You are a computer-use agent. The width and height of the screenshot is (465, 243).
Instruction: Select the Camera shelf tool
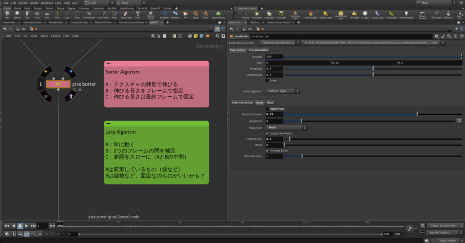(245, 15)
